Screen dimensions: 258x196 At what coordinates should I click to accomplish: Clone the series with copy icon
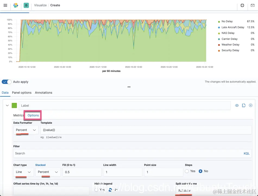[x=244, y=106]
